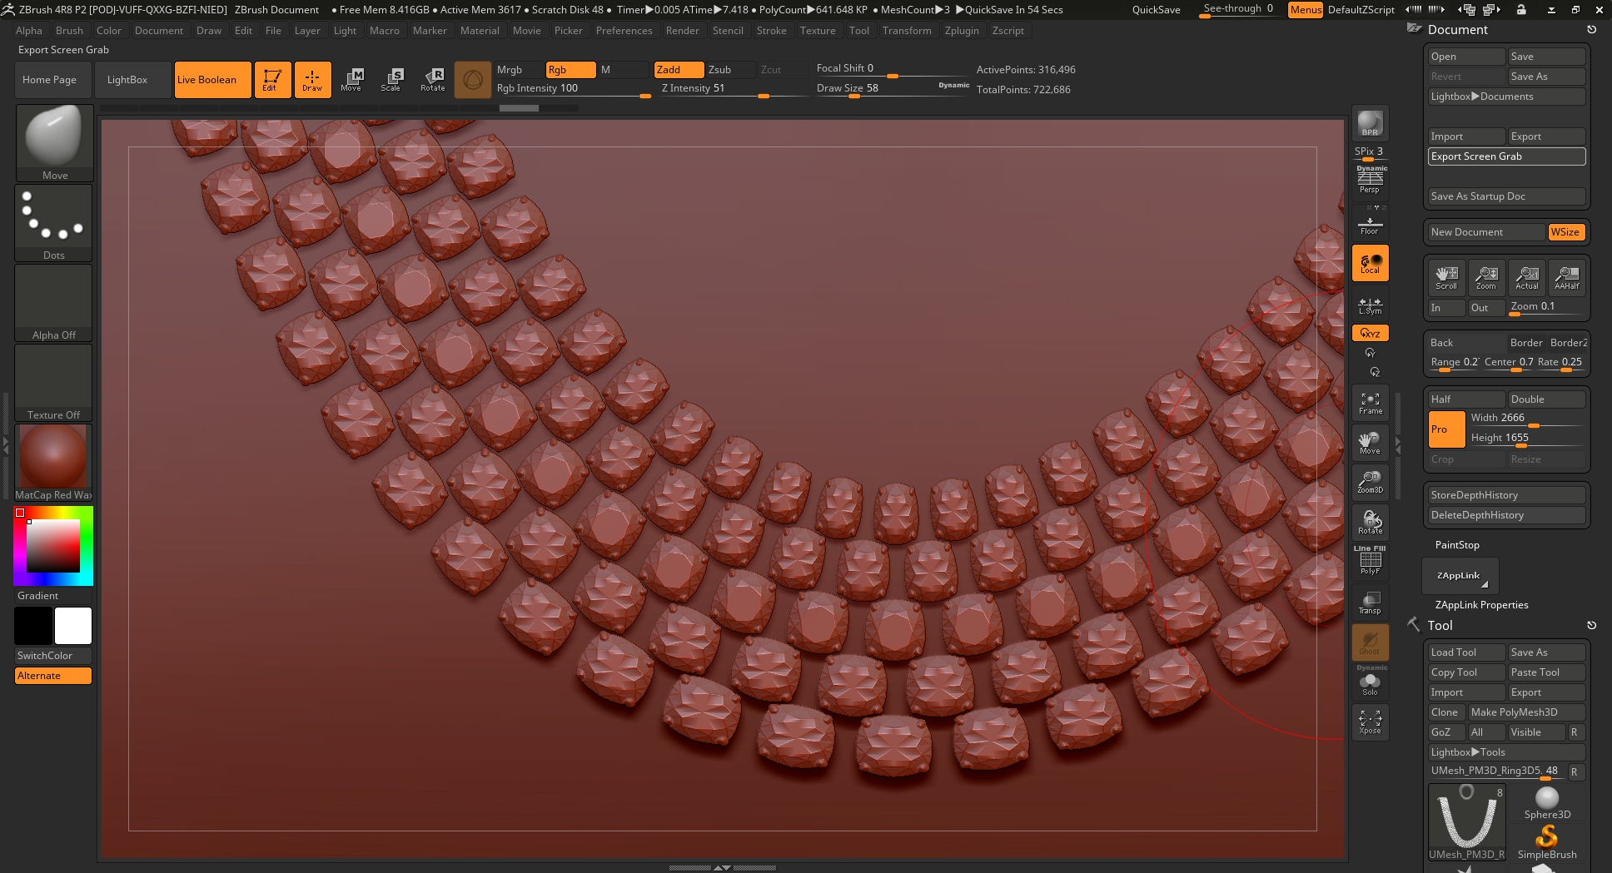
Task: Click the Actual size icon
Action: tap(1527, 277)
